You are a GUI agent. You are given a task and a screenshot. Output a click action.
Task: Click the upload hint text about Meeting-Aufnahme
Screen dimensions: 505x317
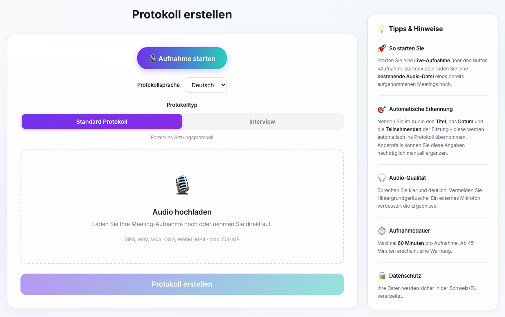click(x=182, y=224)
